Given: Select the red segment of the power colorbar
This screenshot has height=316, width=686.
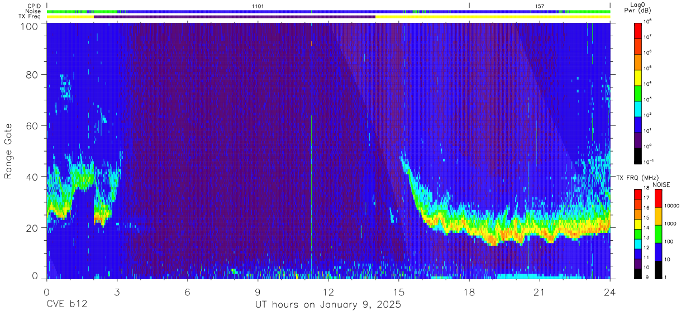Looking at the screenshot, I should click(638, 30).
